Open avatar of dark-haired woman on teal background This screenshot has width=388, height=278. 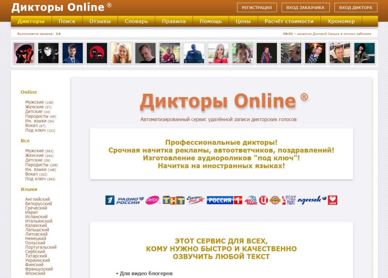pos(364,53)
